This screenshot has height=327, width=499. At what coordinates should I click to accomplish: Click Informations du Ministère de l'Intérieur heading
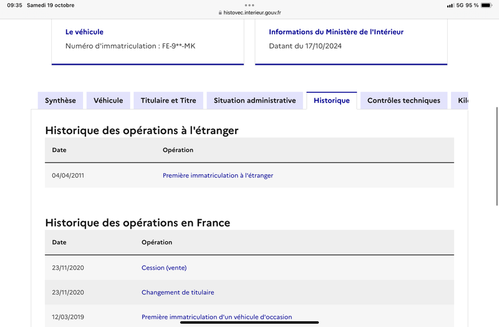(x=336, y=32)
